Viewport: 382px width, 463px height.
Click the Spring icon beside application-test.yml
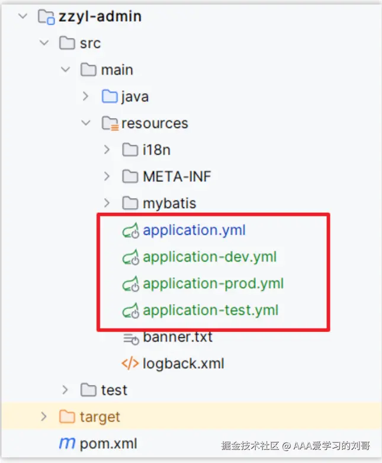[x=130, y=311]
